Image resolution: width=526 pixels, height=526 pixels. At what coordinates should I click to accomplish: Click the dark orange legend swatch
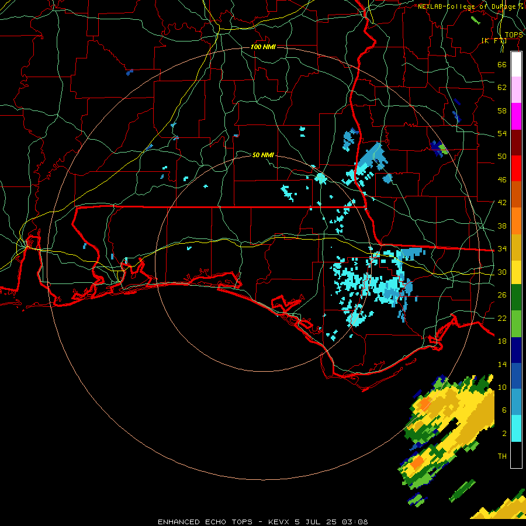pyautogui.click(x=516, y=194)
